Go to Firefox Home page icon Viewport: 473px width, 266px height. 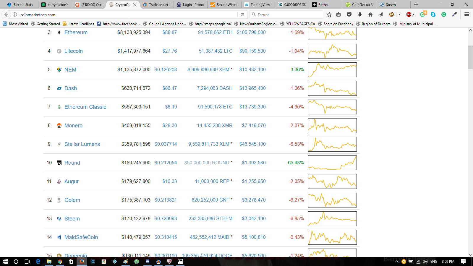pos(370,14)
